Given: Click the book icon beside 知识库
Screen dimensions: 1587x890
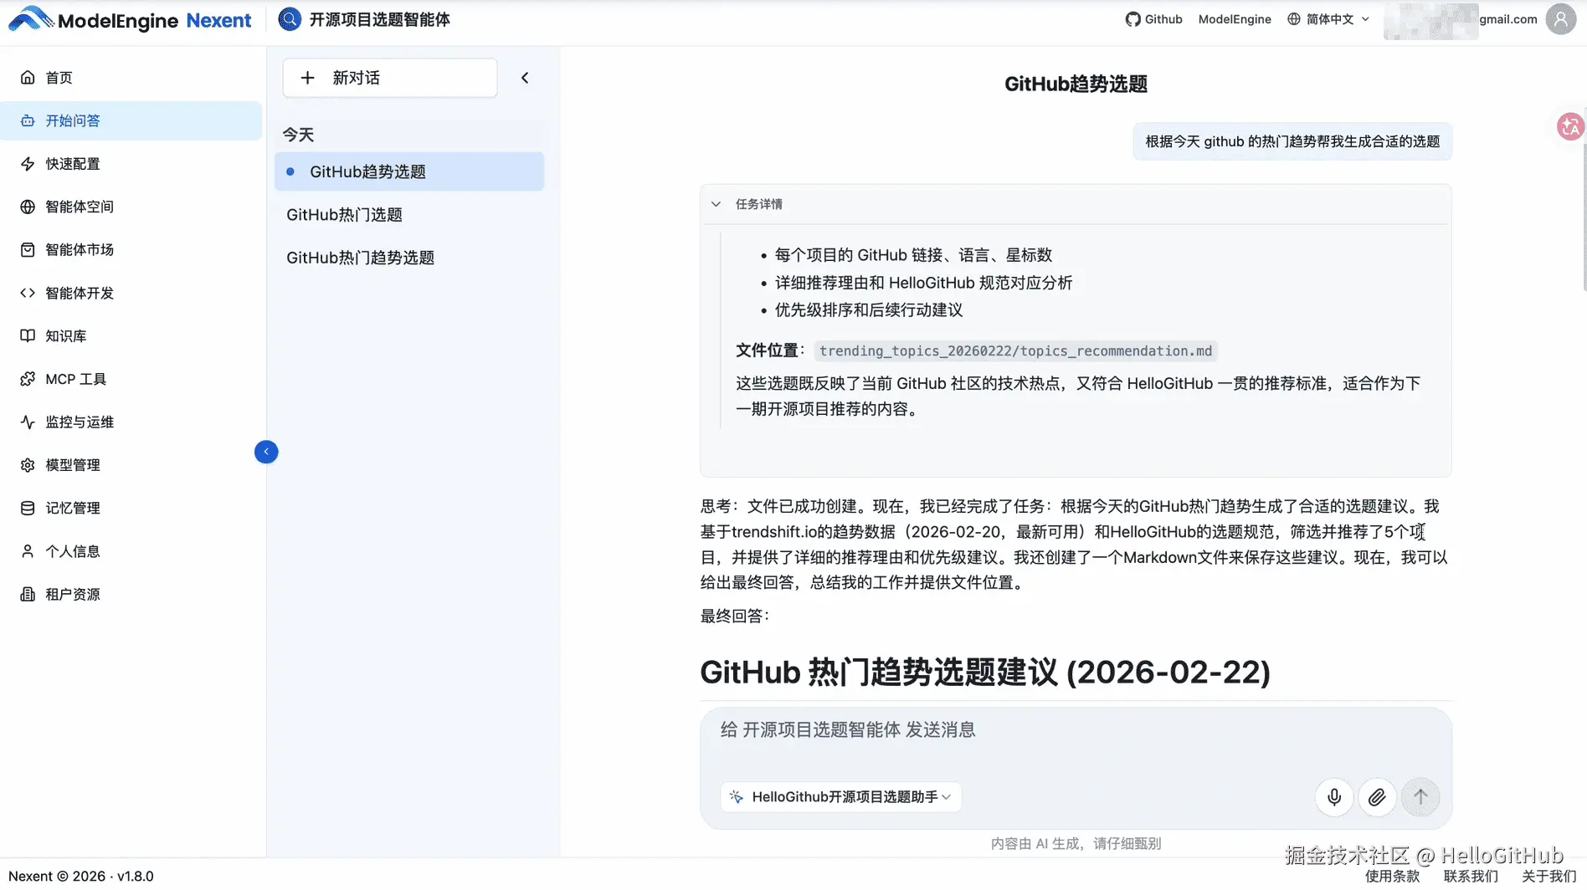Looking at the screenshot, I should (x=28, y=335).
